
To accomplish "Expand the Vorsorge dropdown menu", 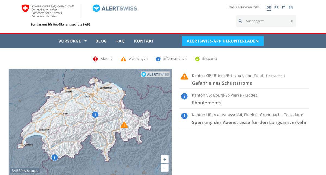I will pyautogui.click(x=73, y=41).
